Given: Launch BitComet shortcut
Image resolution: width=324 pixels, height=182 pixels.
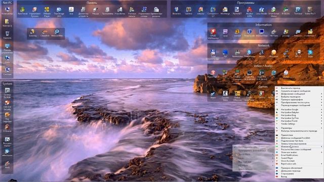Looking at the screenshot, I should click(273, 54).
